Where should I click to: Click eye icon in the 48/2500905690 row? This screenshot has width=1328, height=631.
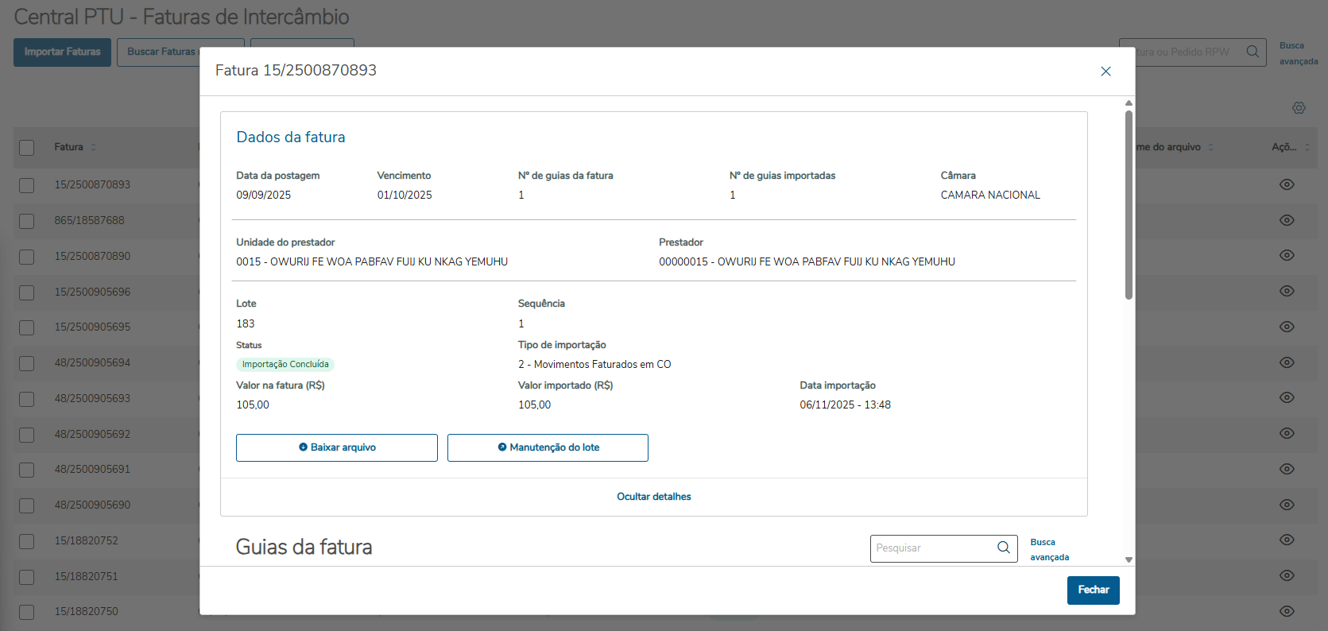(x=1287, y=505)
